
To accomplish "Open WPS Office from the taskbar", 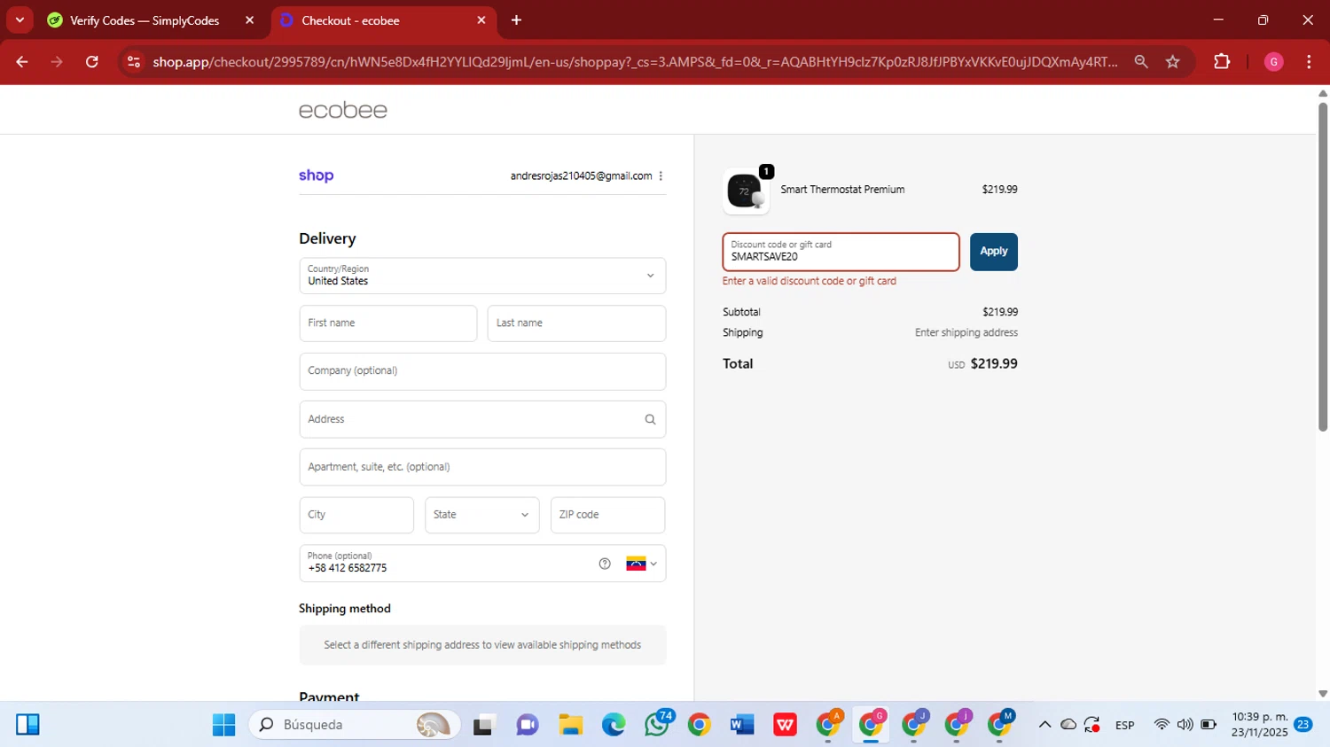I will (x=785, y=725).
